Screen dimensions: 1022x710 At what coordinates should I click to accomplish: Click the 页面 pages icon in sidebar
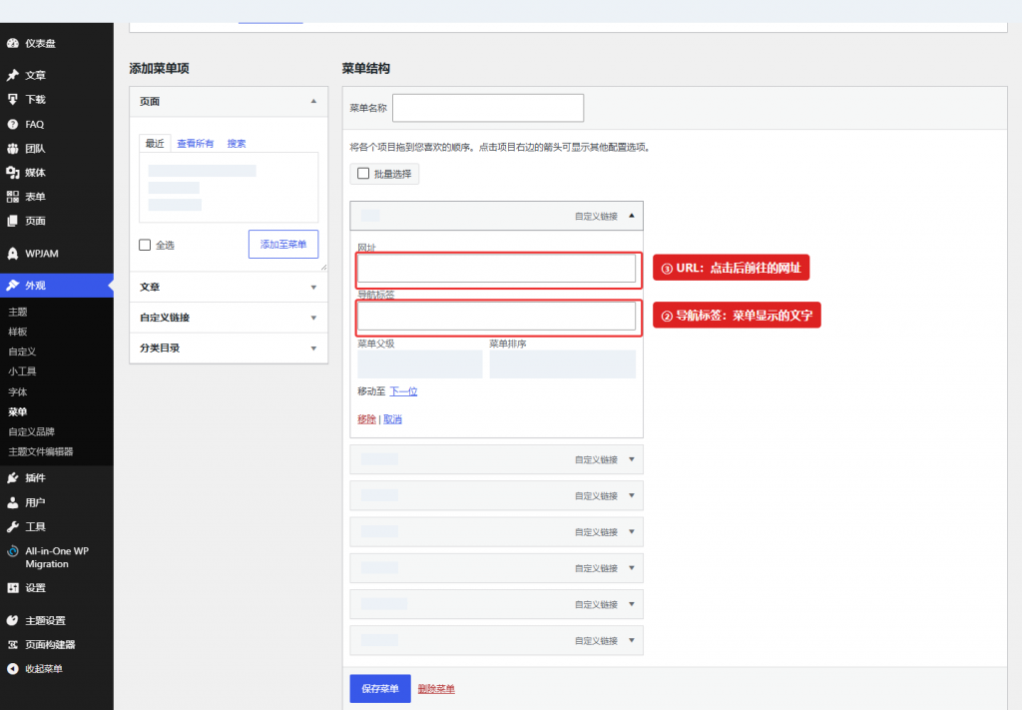coord(12,221)
